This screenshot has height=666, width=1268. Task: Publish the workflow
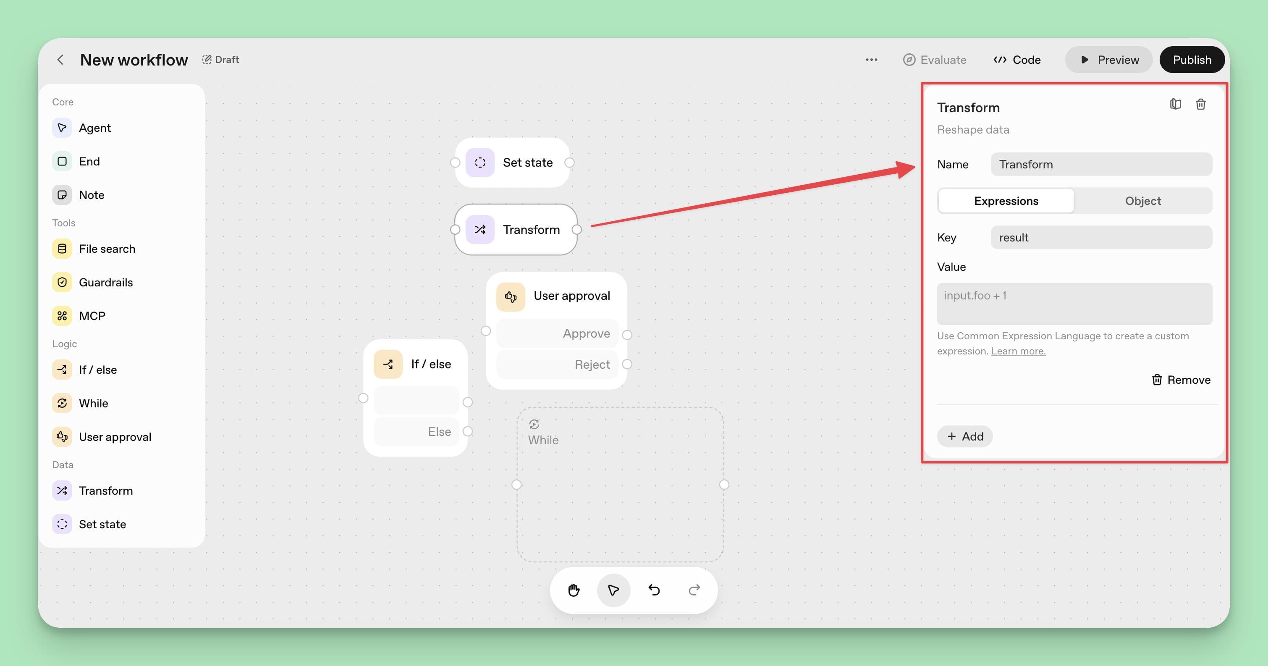click(1192, 59)
